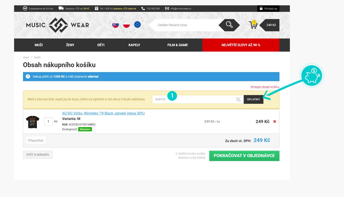Image resolution: width=344 pixels, height=197 pixels.
Task: Open the MUŽI menu
Action: click(38, 45)
